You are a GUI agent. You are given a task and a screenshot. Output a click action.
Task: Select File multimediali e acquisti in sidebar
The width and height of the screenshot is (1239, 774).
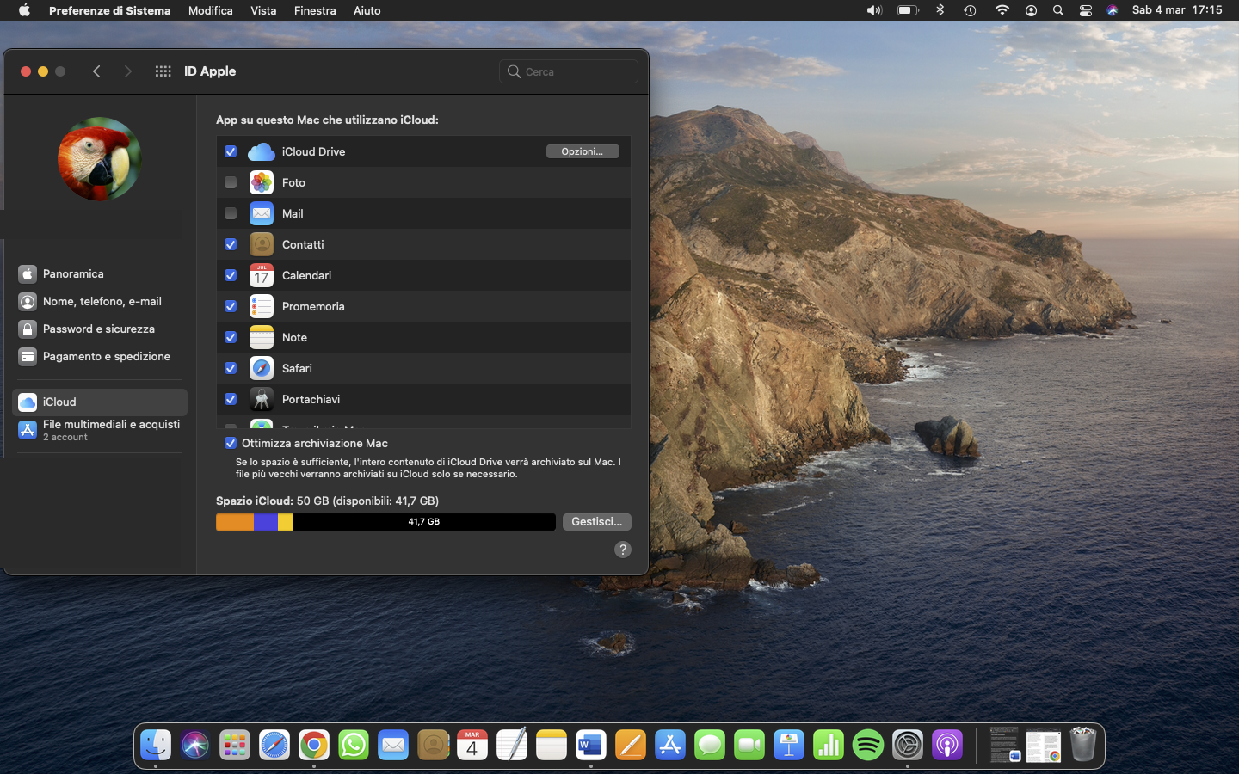click(x=112, y=430)
